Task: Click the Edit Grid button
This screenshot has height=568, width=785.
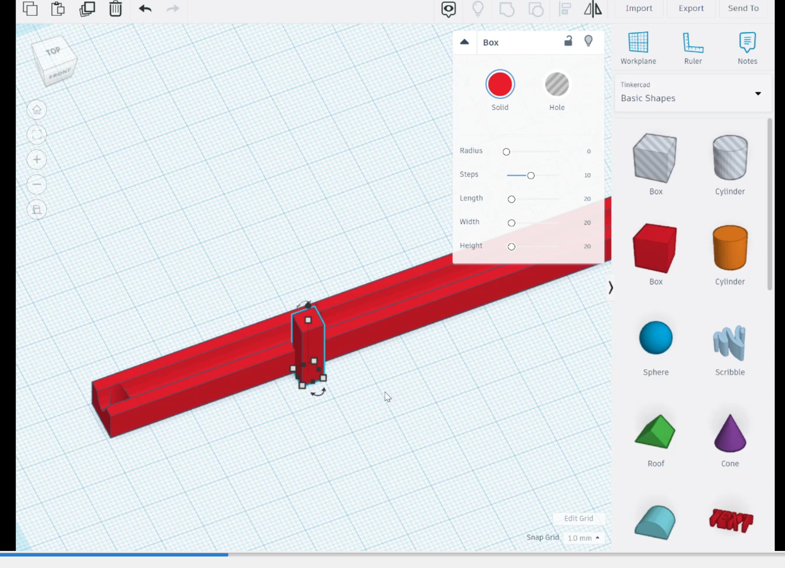Action: 578,518
